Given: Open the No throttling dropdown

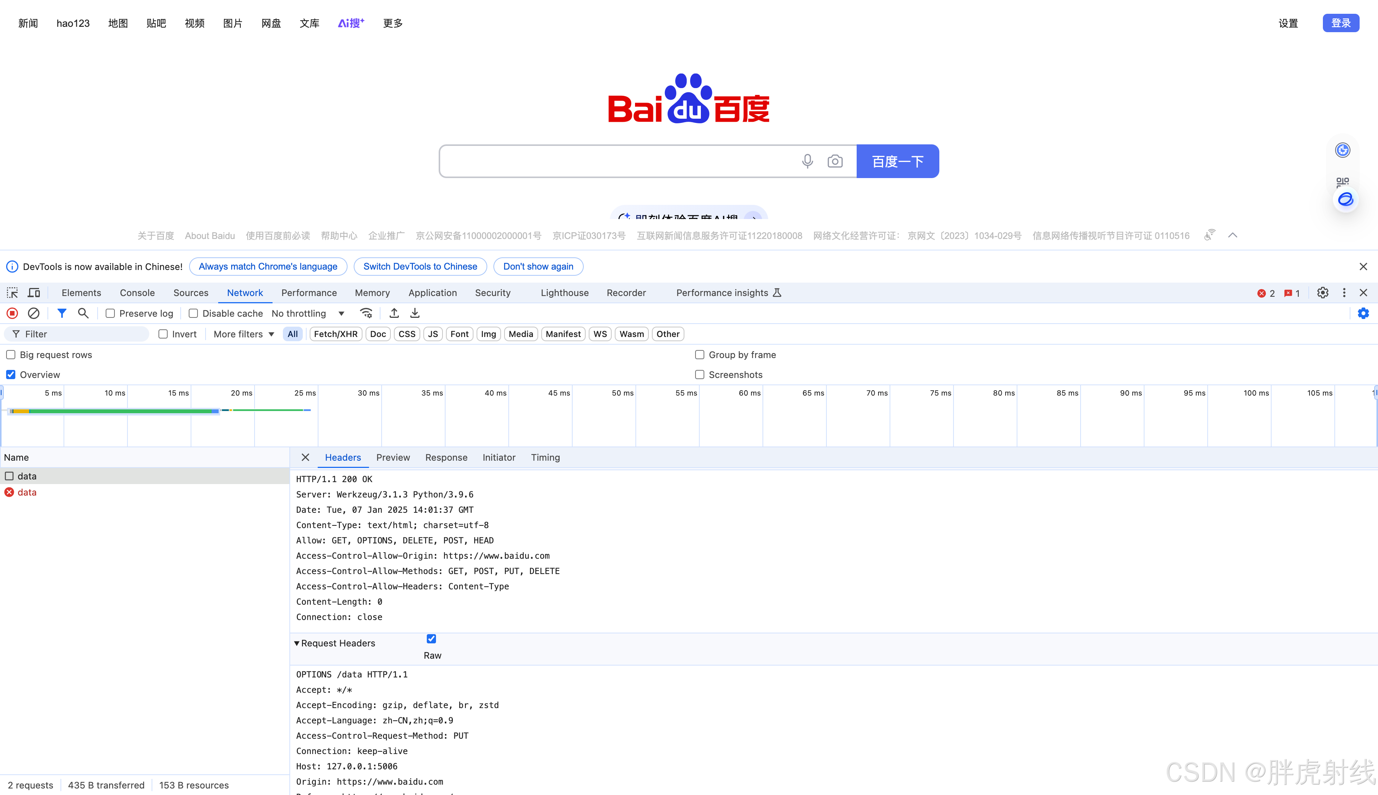Looking at the screenshot, I should pyautogui.click(x=308, y=313).
